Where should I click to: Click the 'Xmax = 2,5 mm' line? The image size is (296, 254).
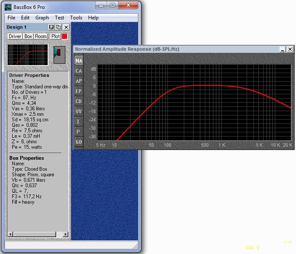(x=27, y=114)
